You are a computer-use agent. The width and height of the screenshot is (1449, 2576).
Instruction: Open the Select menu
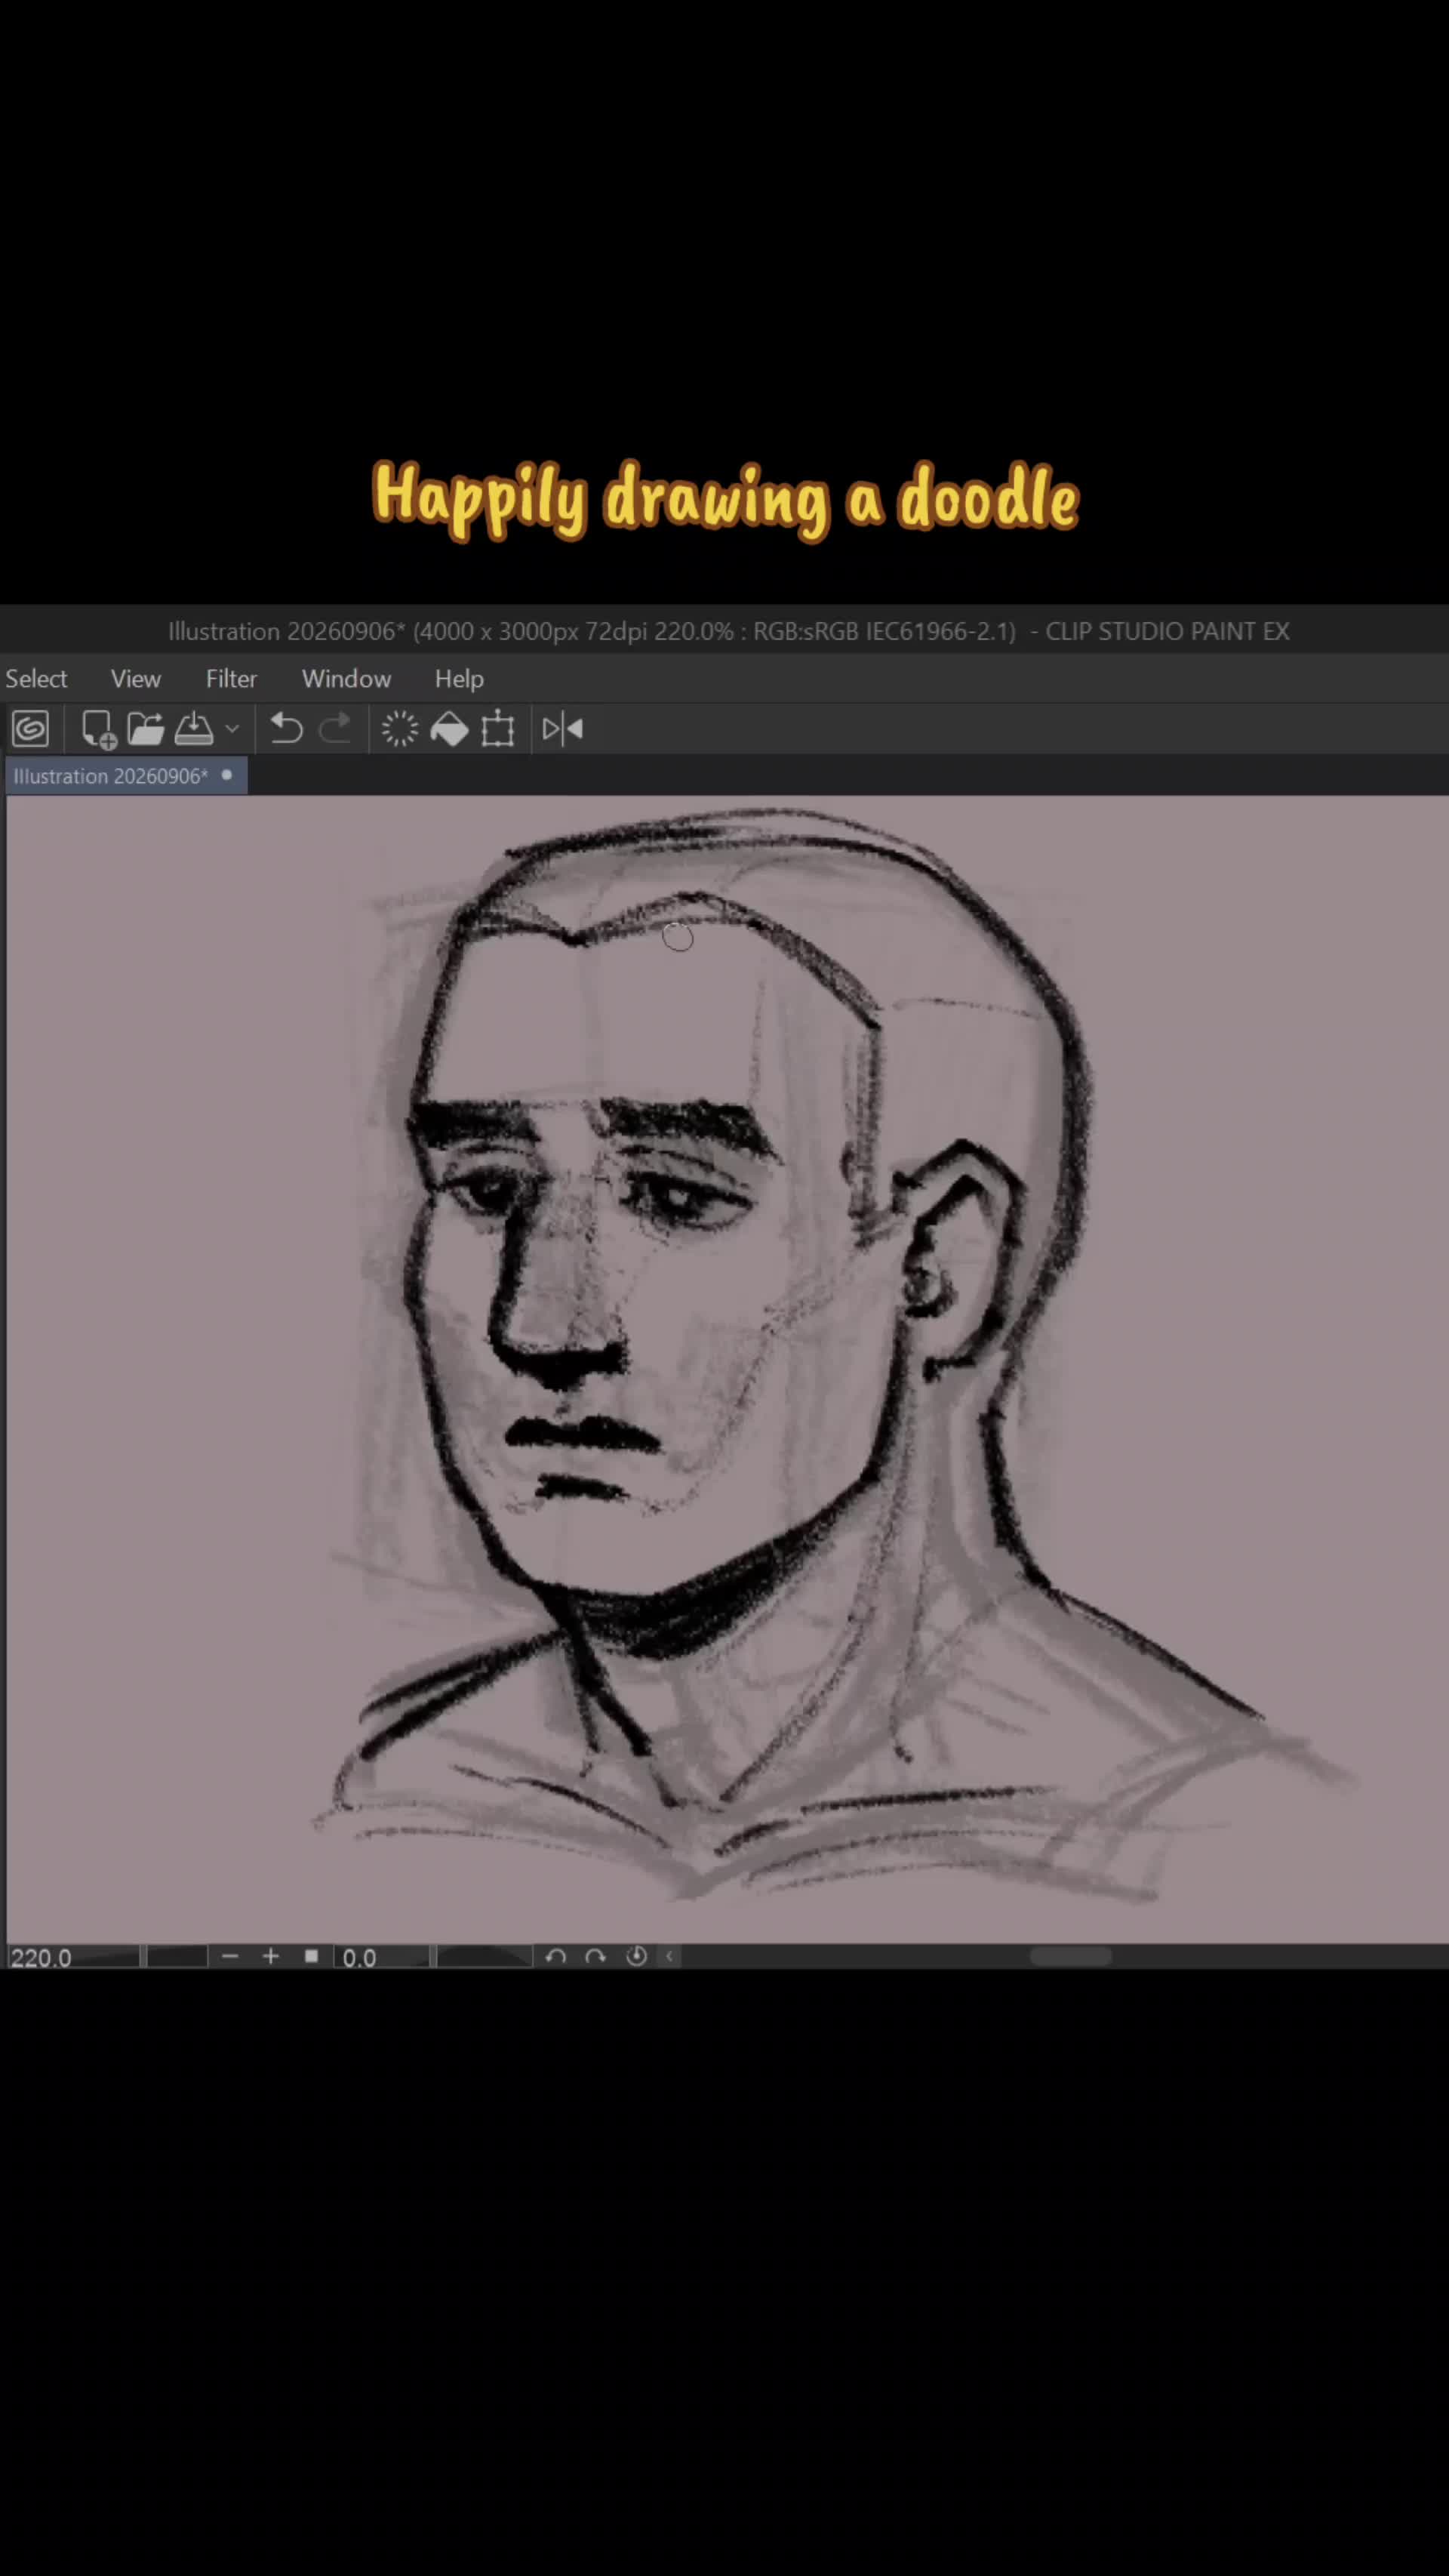pos(36,678)
